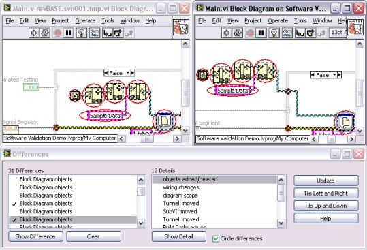The width and height of the screenshot is (367, 250).
Task: Click Tile Left and Right button
Action: click(x=326, y=193)
